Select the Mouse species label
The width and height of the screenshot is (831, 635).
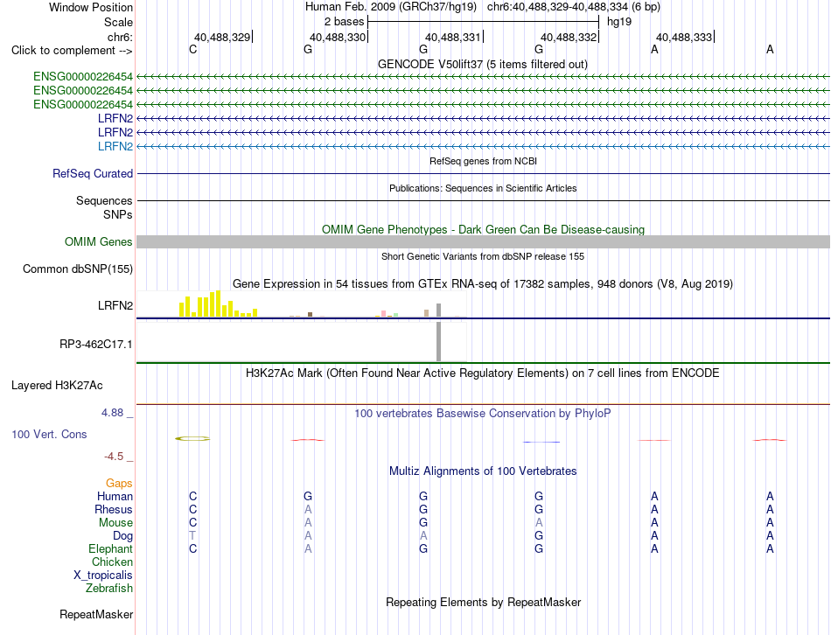[115, 523]
